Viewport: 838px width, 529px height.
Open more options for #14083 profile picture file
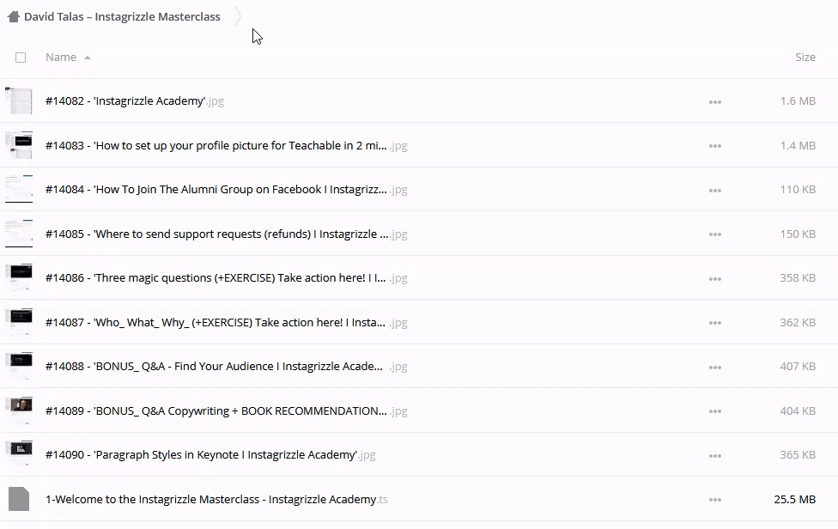pos(714,146)
